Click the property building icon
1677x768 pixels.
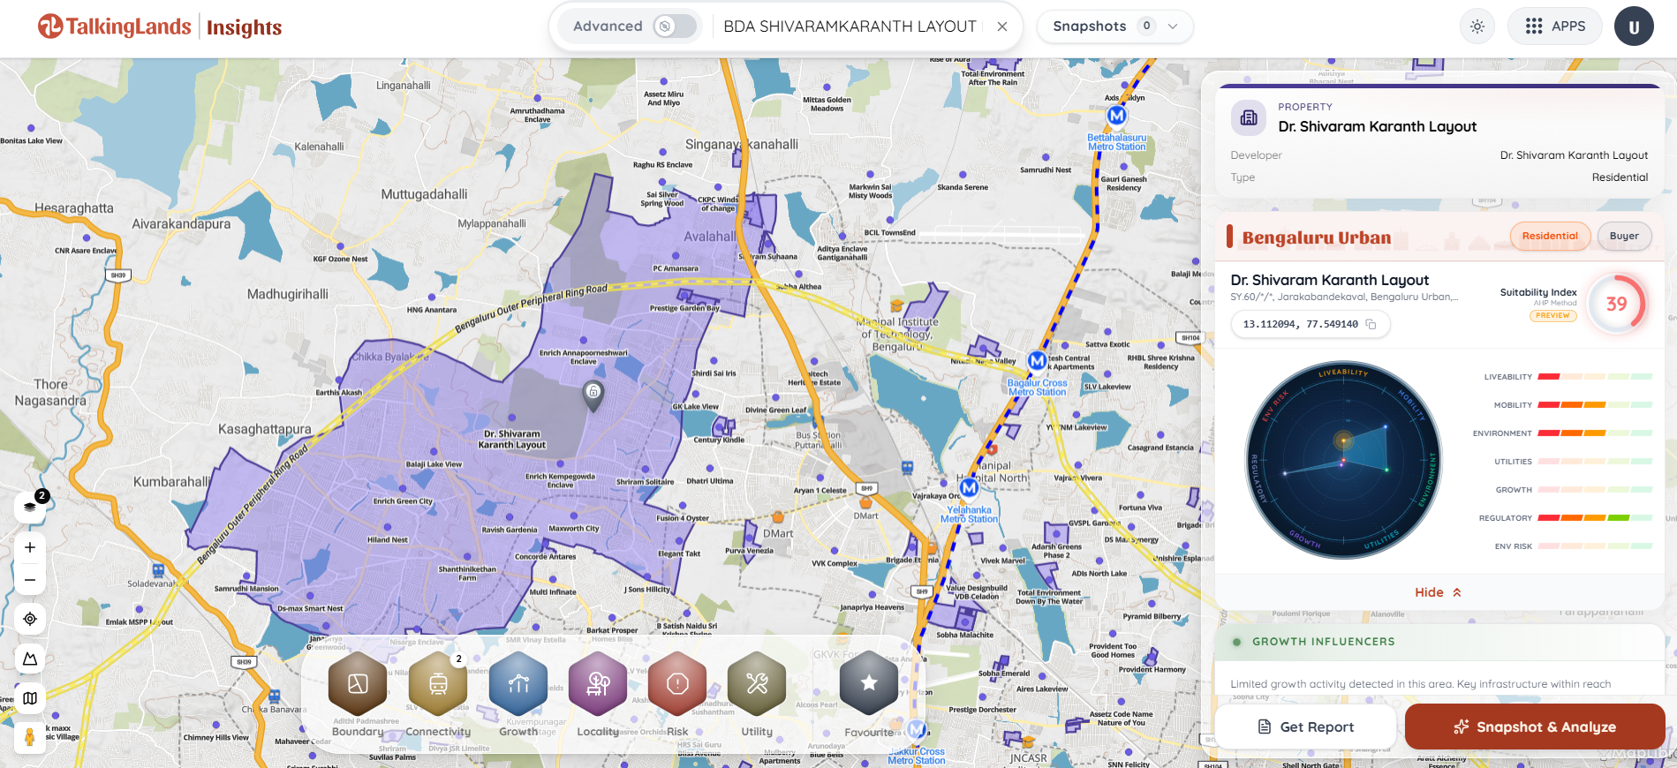(1249, 117)
